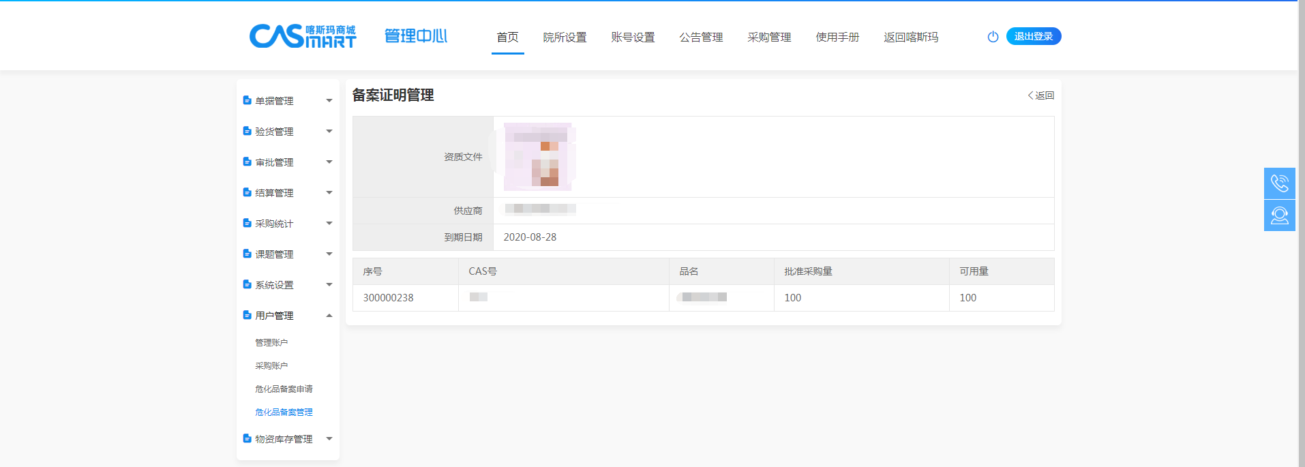Expand the 验货管理 sidebar section
The image size is (1305, 467).
tap(329, 132)
